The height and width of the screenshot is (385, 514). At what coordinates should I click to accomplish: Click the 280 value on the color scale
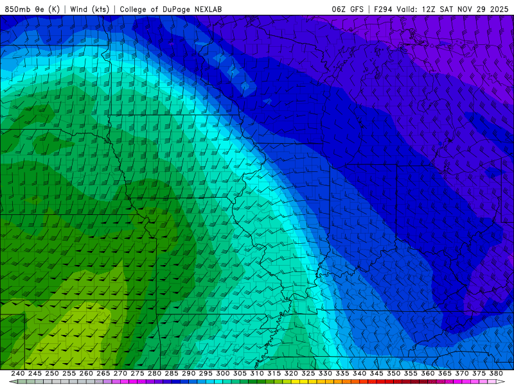[154, 373]
